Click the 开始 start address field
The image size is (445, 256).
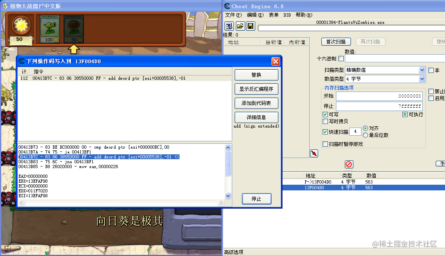[379, 96]
